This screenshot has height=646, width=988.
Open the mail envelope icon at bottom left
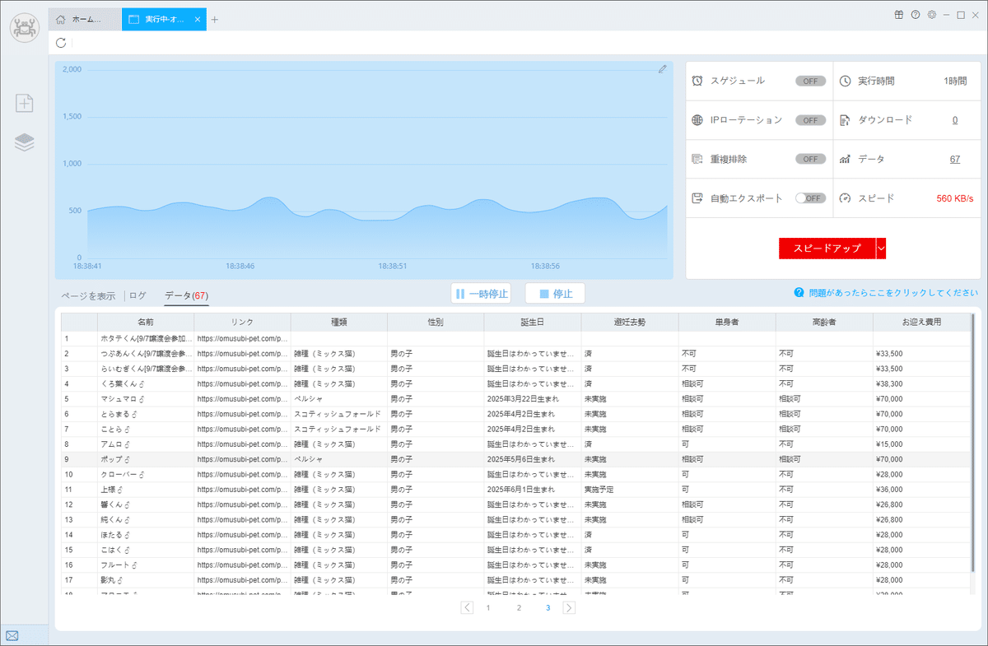pos(12,635)
